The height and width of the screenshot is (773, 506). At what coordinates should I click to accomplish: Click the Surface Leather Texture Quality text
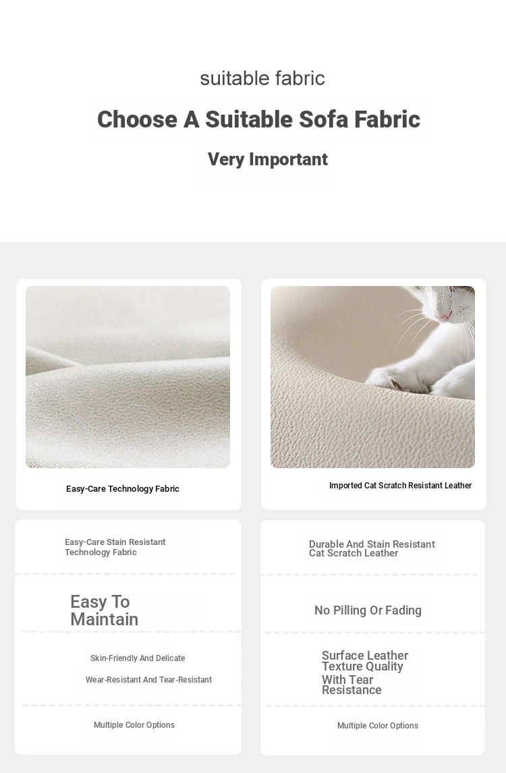click(365, 660)
